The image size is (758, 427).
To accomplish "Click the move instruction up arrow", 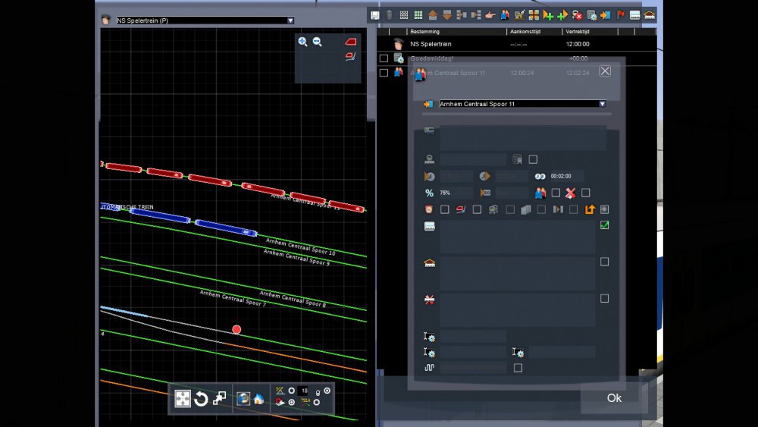I will (x=433, y=14).
